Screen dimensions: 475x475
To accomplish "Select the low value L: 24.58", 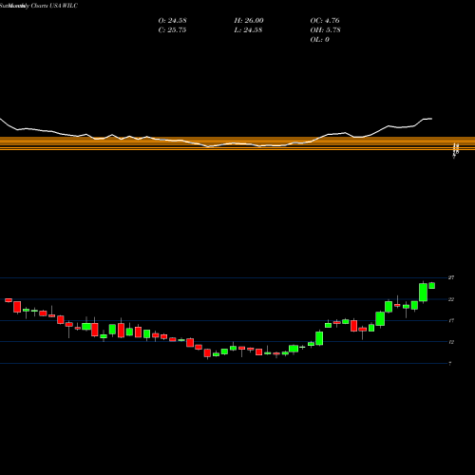I will click(x=248, y=30).
